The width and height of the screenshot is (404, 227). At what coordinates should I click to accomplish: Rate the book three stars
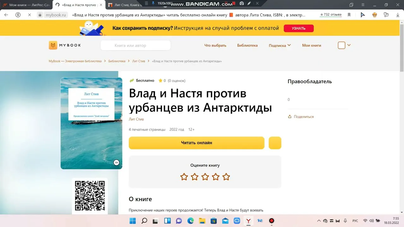coord(205,177)
